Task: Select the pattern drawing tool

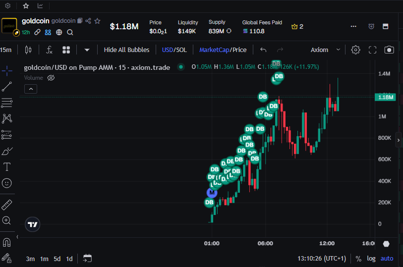Action: (7, 118)
